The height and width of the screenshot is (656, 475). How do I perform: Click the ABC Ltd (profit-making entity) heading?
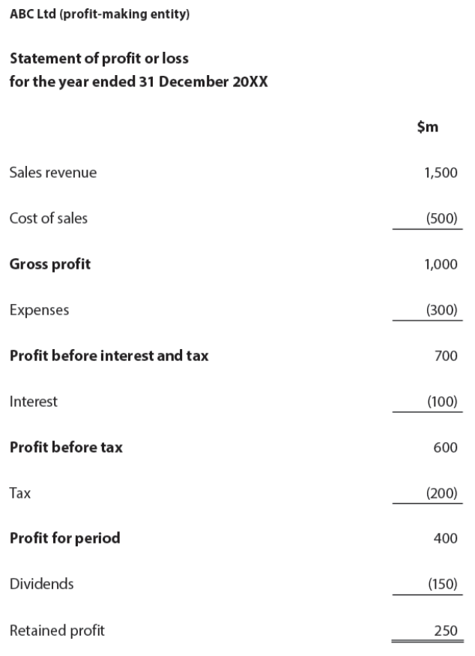click(x=100, y=14)
